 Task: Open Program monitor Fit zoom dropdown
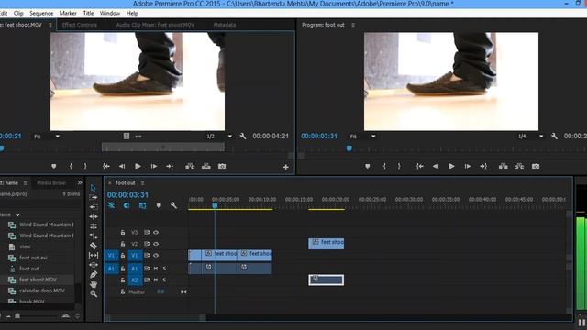363,137
